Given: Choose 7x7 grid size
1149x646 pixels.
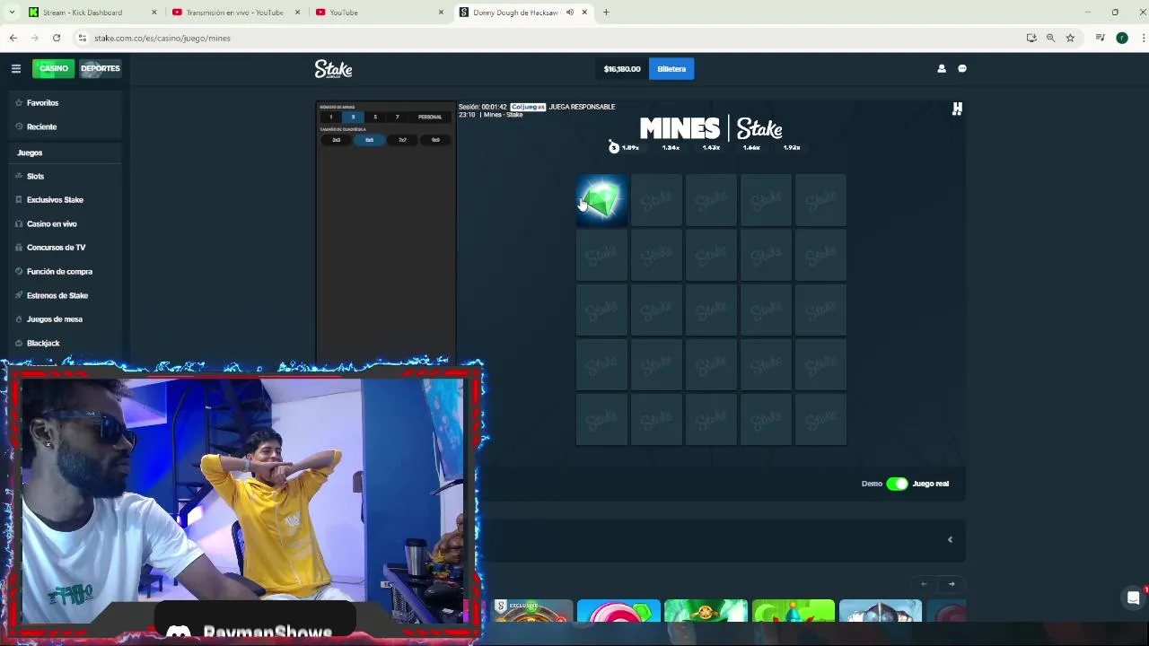Looking at the screenshot, I should pyautogui.click(x=402, y=140).
